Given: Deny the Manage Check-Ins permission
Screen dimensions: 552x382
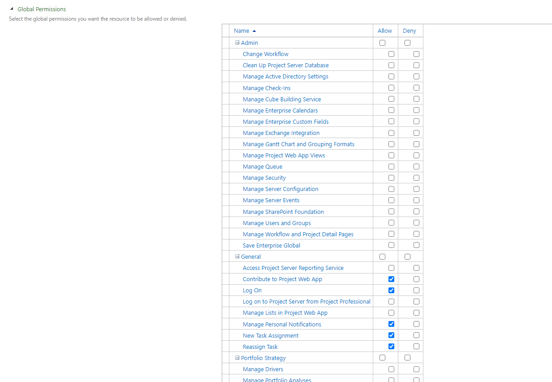Looking at the screenshot, I should [417, 88].
